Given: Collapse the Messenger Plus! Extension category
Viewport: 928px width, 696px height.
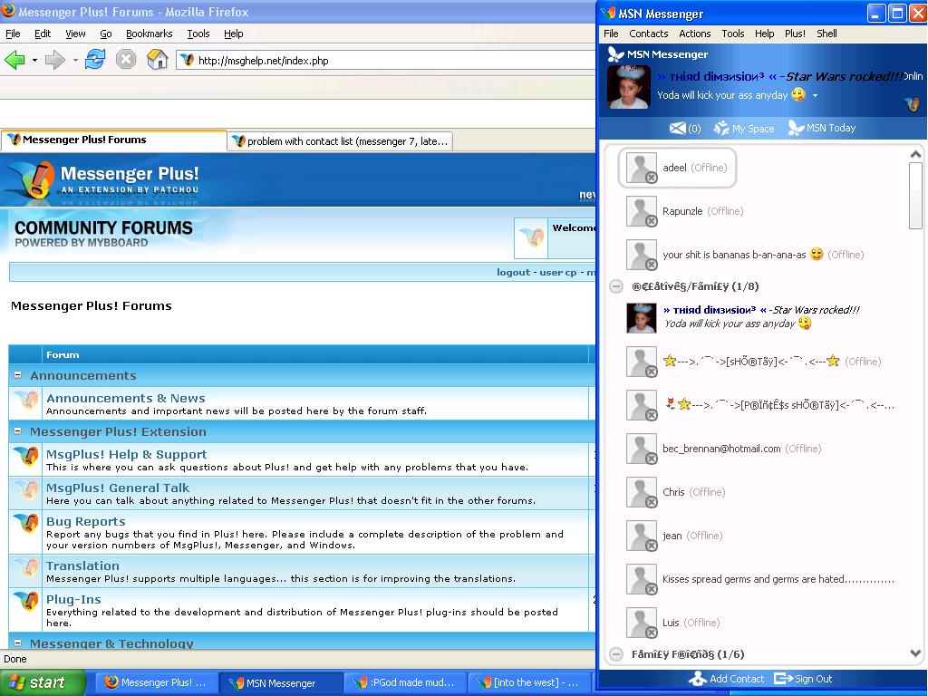Looking at the screenshot, I should [17, 431].
